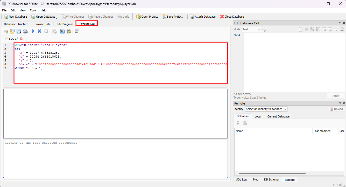Select the Execute SQL tab
The height and width of the screenshot is (187, 346).
pyautogui.click(x=87, y=24)
